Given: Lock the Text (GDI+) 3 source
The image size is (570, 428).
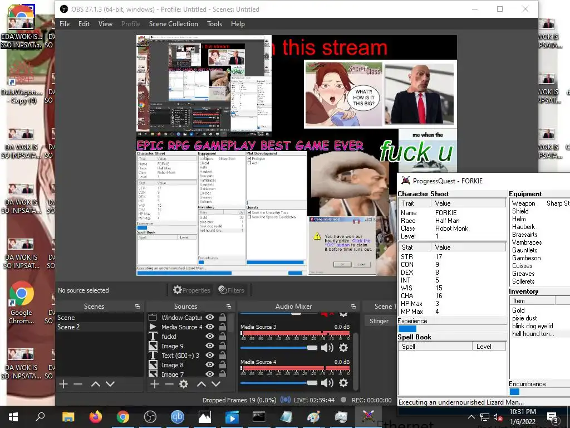Looking at the screenshot, I should click(x=223, y=355).
